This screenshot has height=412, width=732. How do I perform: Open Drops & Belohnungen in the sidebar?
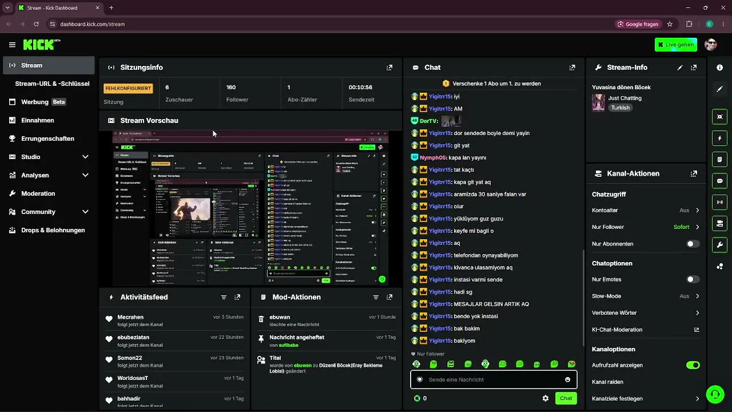pyautogui.click(x=49, y=230)
